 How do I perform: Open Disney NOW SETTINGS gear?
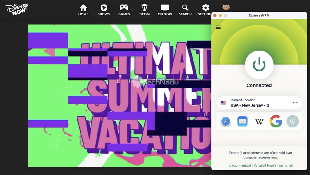coord(205,10)
